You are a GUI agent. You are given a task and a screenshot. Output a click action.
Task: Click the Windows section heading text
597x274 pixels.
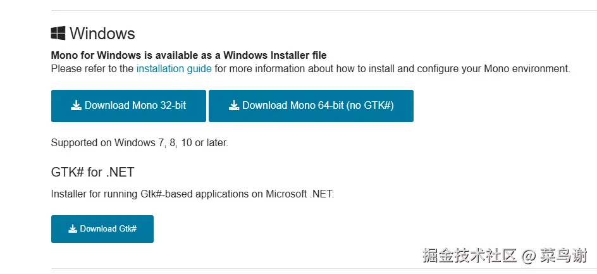pos(102,34)
